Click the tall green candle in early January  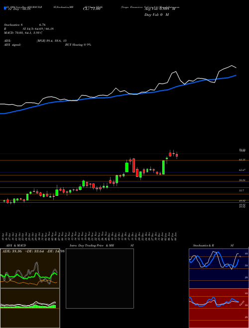coord(163,167)
